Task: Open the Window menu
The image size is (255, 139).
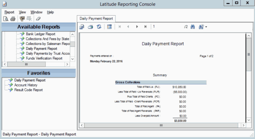Action: tap(36, 12)
